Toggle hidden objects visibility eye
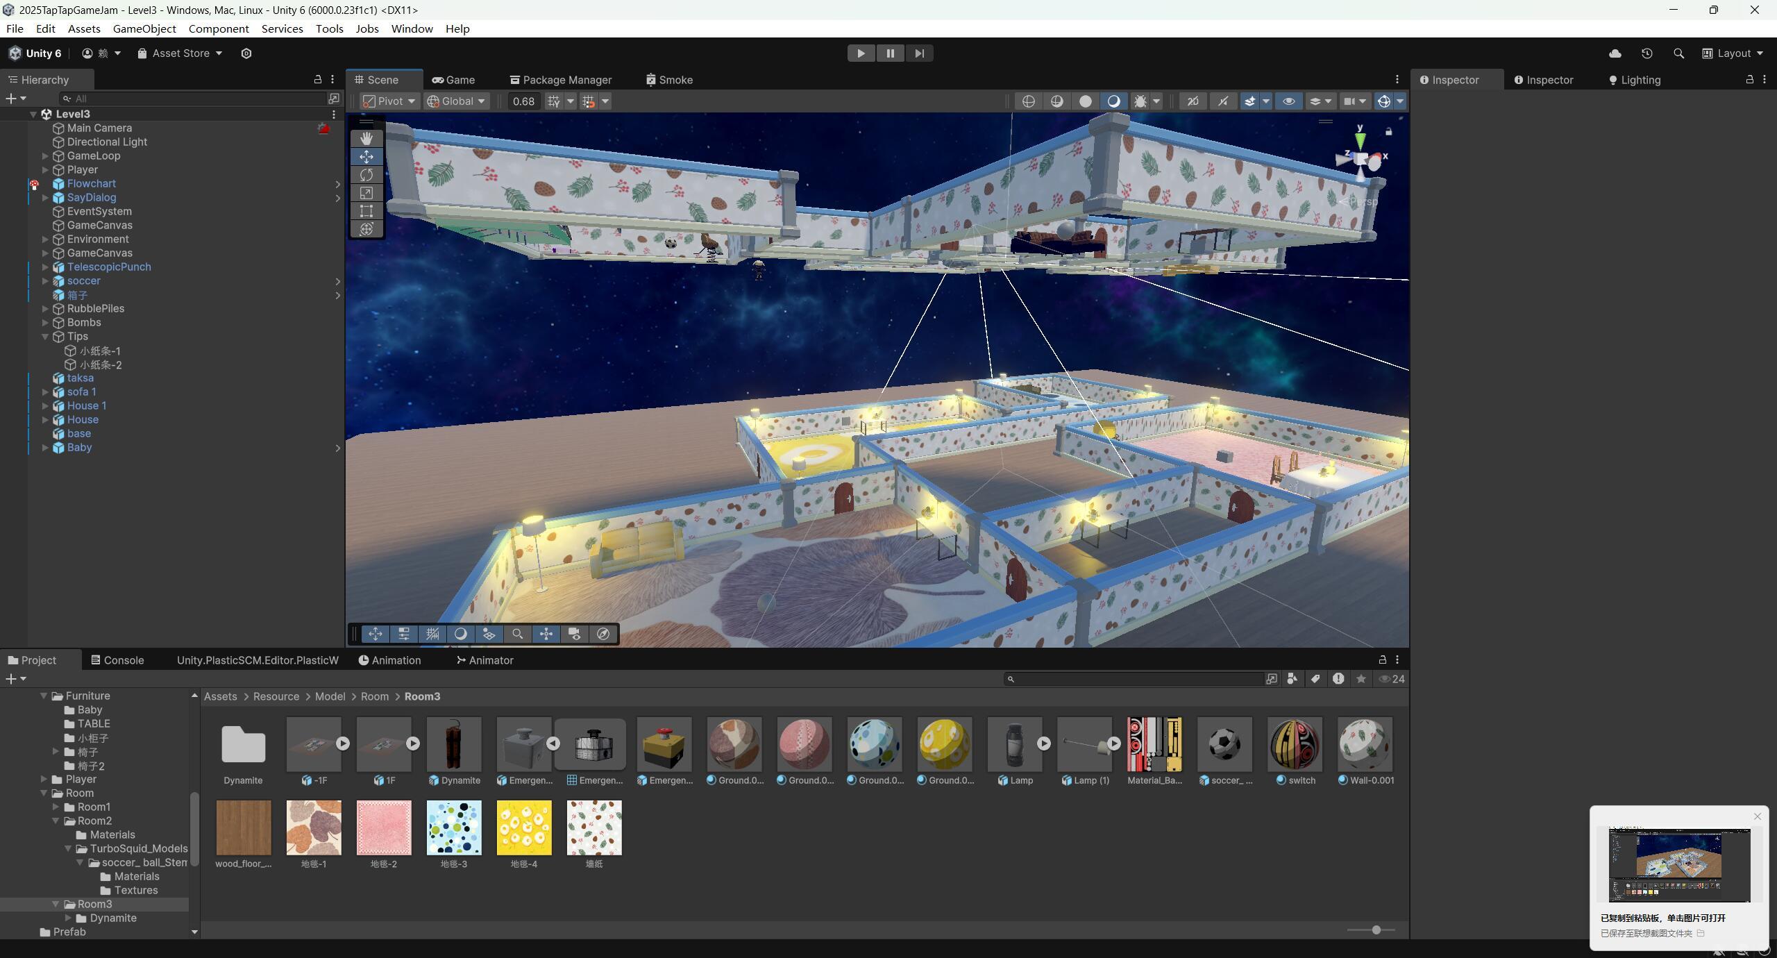 click(x=1288, y=101)
